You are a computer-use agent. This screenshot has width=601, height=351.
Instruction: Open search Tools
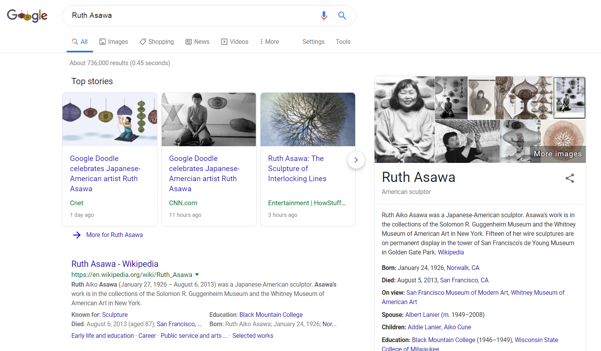click(x=343, y=41)
